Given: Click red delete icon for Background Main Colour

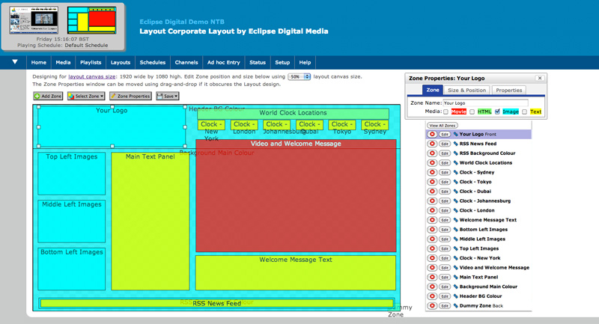Looking at the screenshot, I should click(432, 287).
